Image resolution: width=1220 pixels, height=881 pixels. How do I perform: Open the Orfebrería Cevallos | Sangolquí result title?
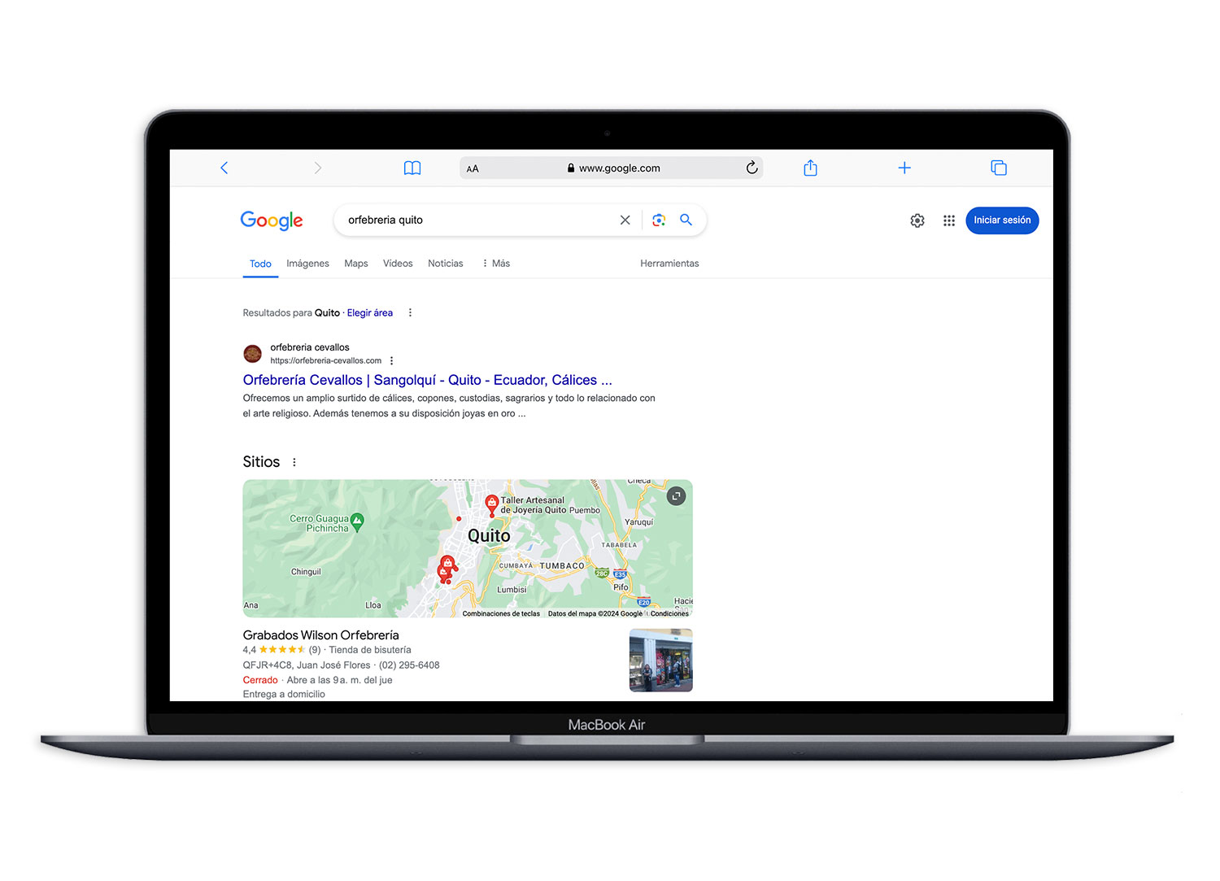click(x=428, y=380)
